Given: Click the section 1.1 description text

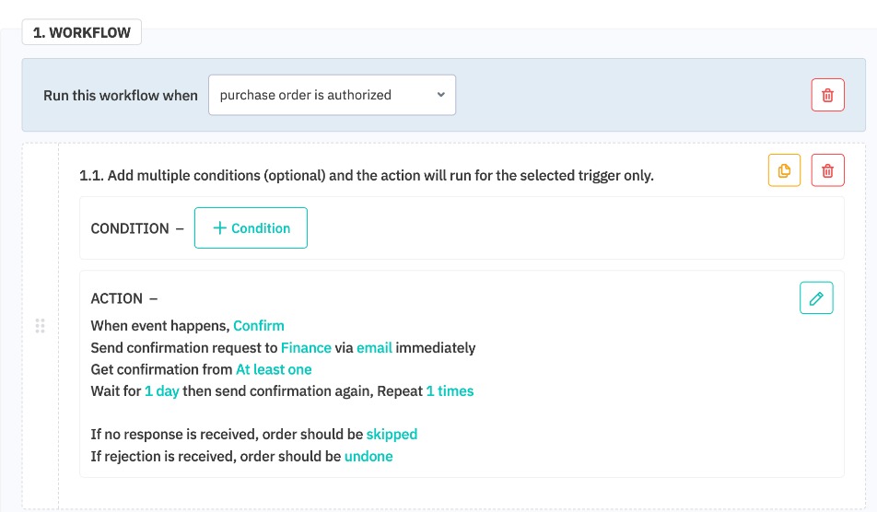Looking at the screenshot, I should point(367,175).
